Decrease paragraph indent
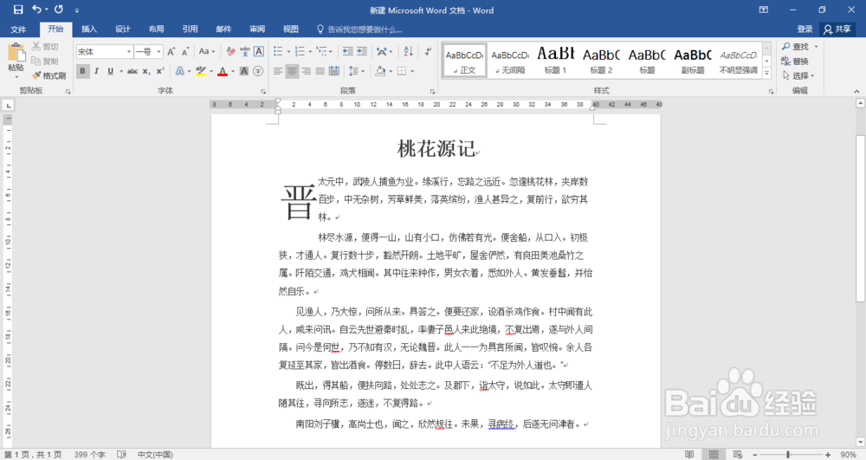The height and width of the screenshot is (460, 866). (x=348, y=51)
